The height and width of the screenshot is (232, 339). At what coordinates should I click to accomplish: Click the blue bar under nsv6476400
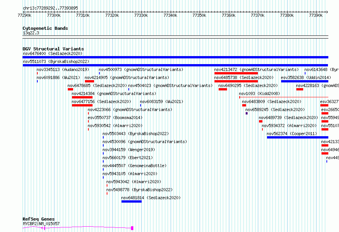pos(175,57)
